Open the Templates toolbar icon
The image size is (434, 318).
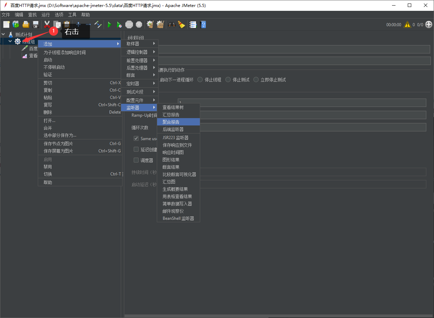pyautogui.click(x=16, y=24)
